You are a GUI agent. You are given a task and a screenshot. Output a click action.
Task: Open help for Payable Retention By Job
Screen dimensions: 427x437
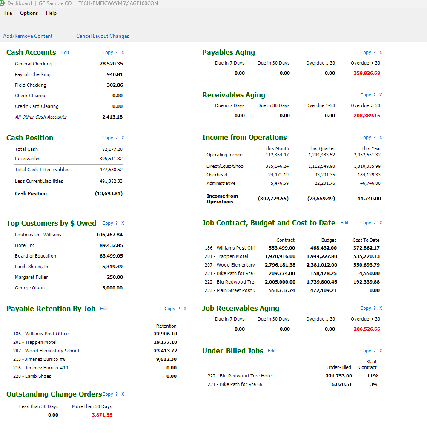(179, 309)
